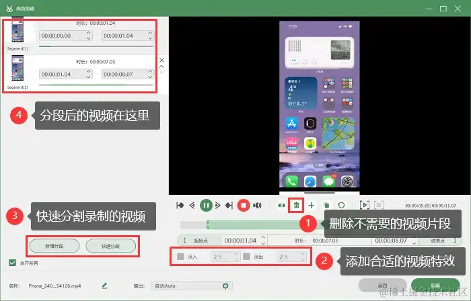Click the bracketed stop segment icon
This screenshot has width=471, height=301.
point(379,205)
